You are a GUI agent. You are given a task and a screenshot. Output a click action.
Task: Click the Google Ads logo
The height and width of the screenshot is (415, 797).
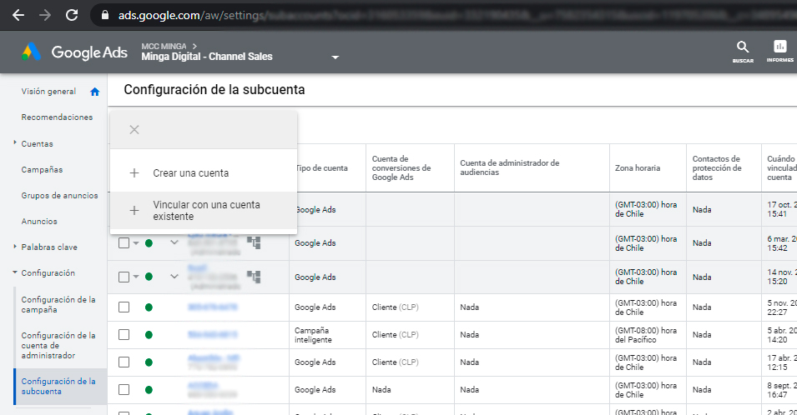75,52
